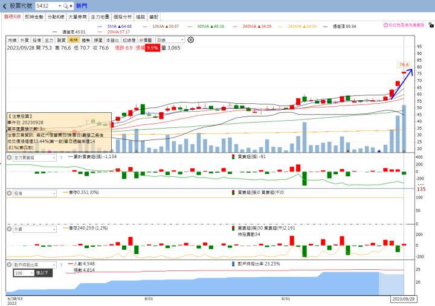Switch to the 追蹤 tab
The height and width of the screenshot is (306, 435).
click(x=141, y=17)
